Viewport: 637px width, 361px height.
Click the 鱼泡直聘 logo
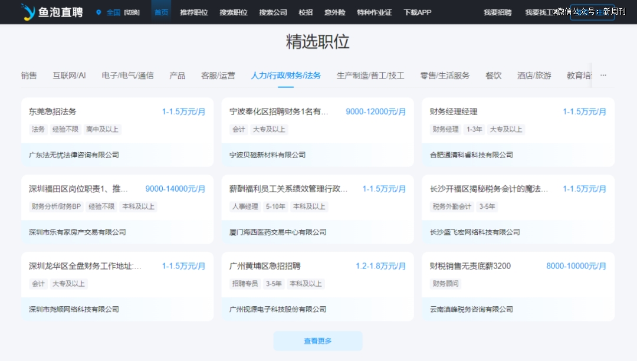(x=52, y=12)
